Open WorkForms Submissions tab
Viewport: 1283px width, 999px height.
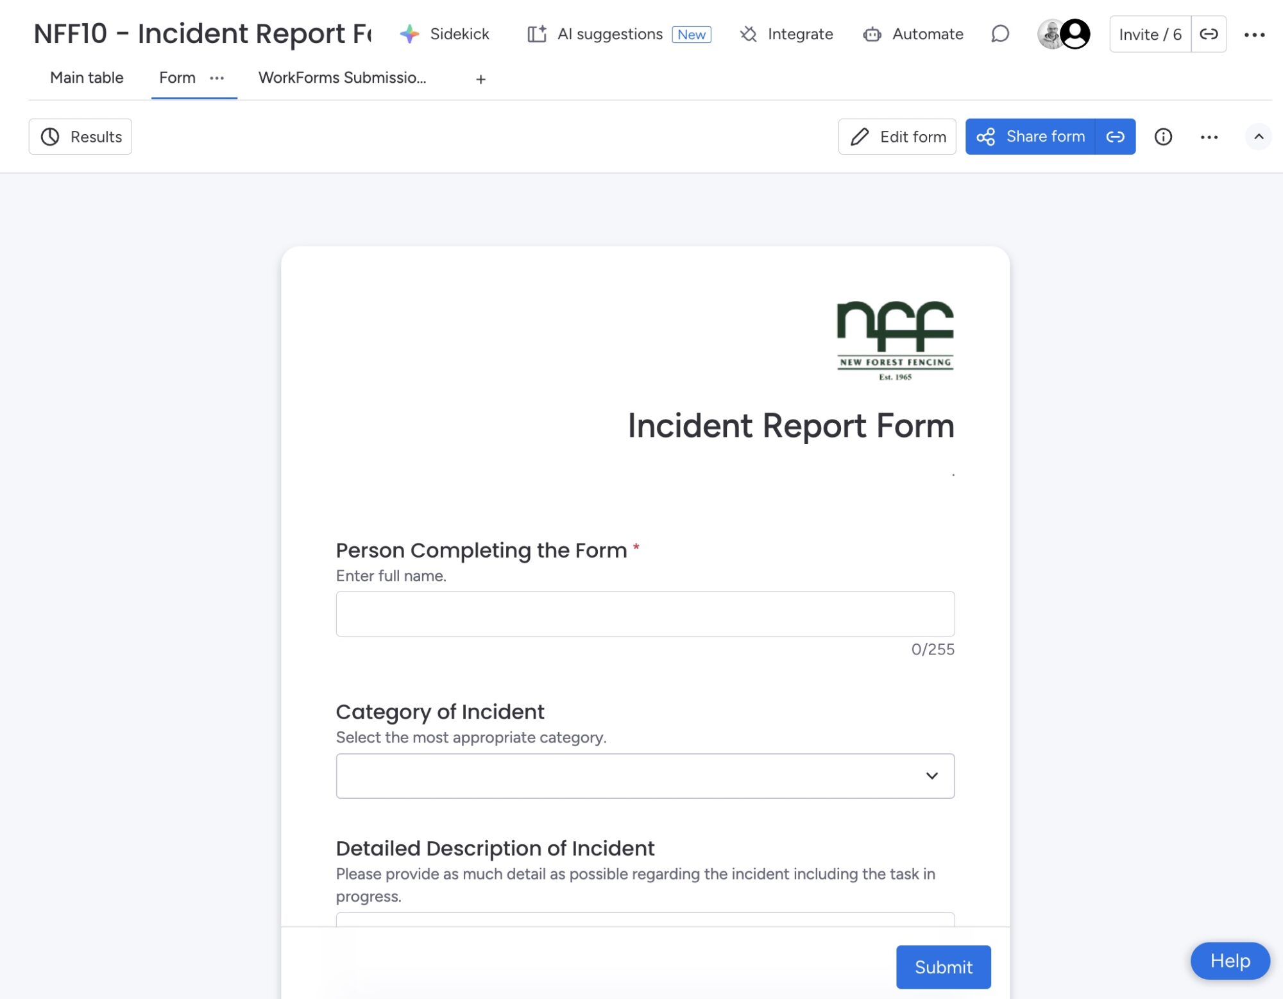(x=342, y=78)
